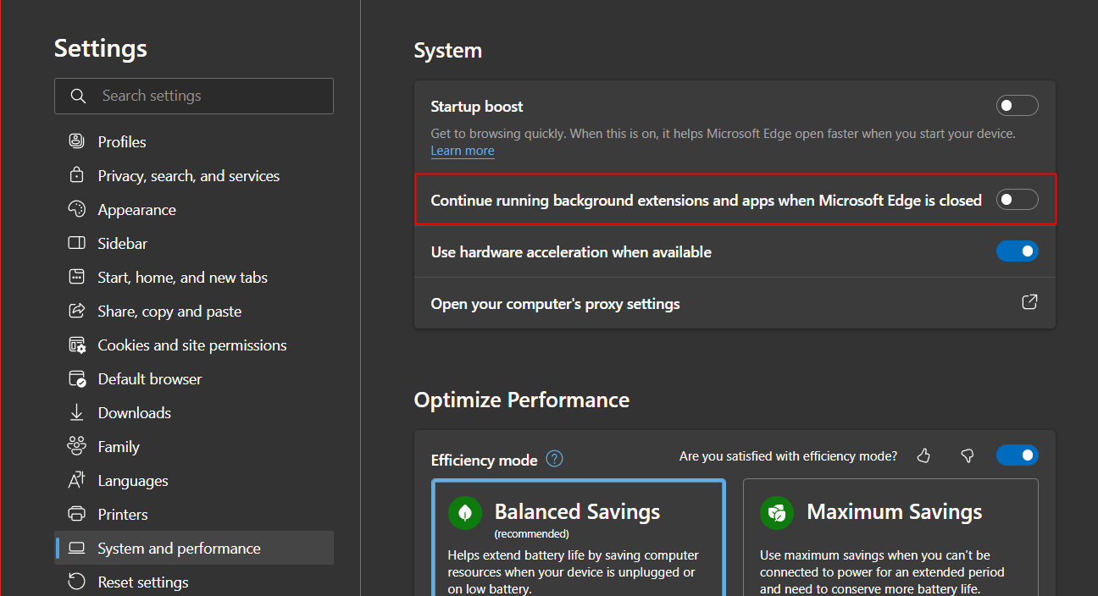This screenshot has height=596, width=1098.
Task: Open Cookies and site permissions
Action: click(194, 345)
